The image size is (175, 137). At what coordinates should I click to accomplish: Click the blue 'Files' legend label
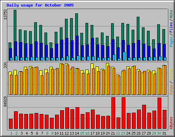[171, 27]
